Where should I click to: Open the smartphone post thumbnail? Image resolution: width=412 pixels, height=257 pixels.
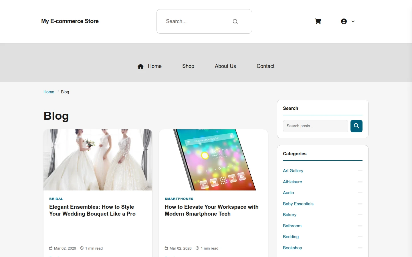(213, 160)
